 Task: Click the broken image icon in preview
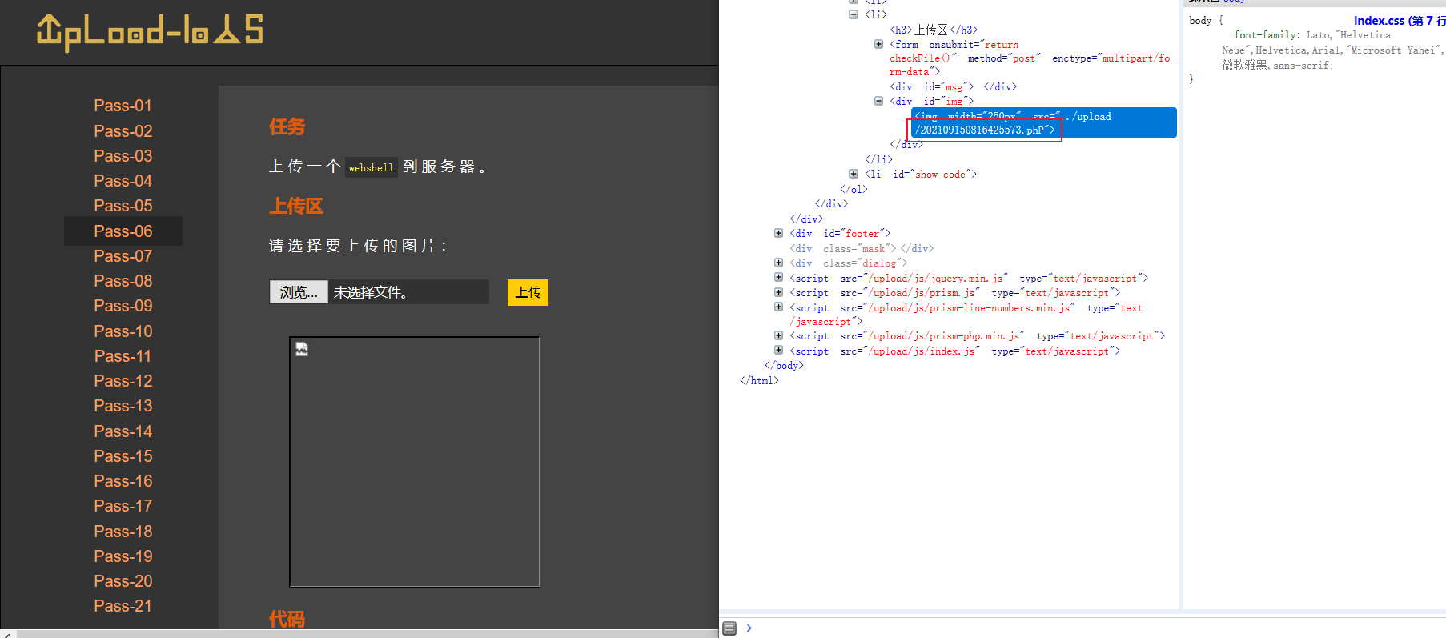302,349
